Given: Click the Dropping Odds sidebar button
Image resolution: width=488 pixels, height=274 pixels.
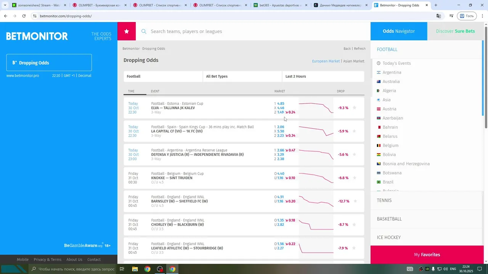Looking at the screenshot, I should (49, 62).
